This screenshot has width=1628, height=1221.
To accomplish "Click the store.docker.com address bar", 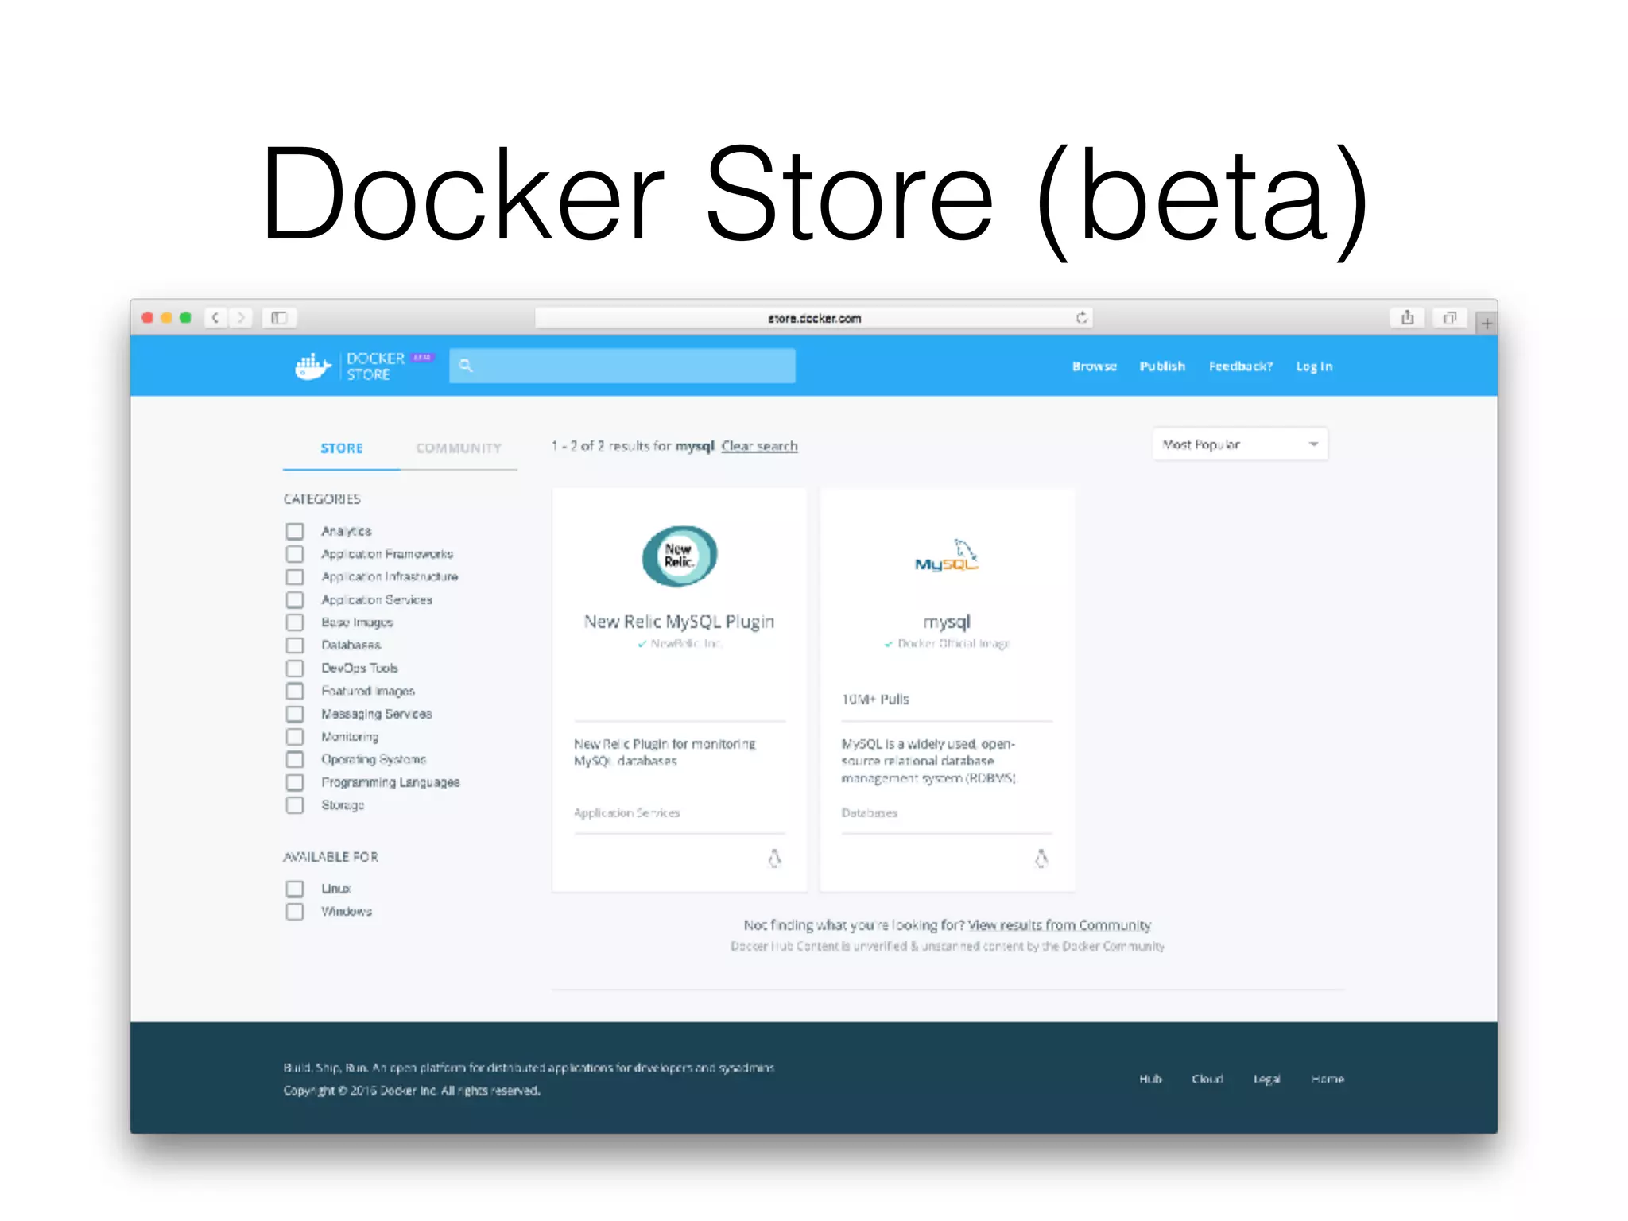I will point(814,318).
